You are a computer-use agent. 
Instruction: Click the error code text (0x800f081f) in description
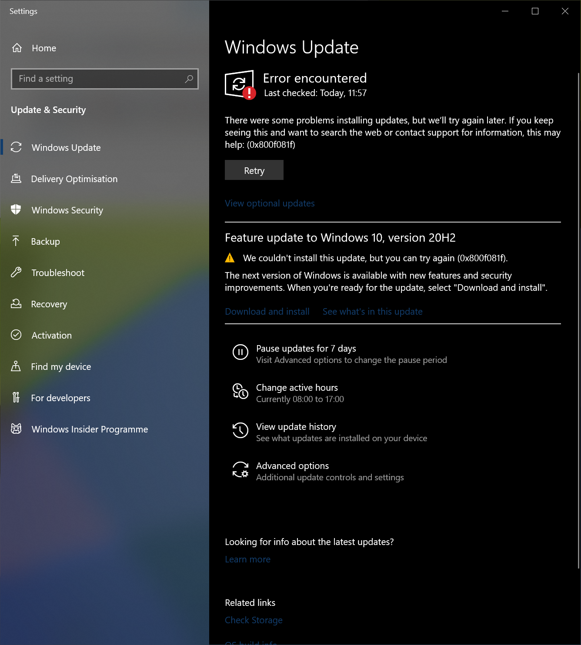pos(271,145)
